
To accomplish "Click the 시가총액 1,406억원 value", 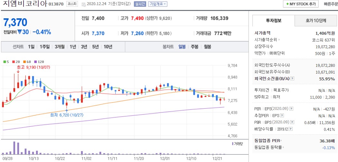I will tap(325, 33).
